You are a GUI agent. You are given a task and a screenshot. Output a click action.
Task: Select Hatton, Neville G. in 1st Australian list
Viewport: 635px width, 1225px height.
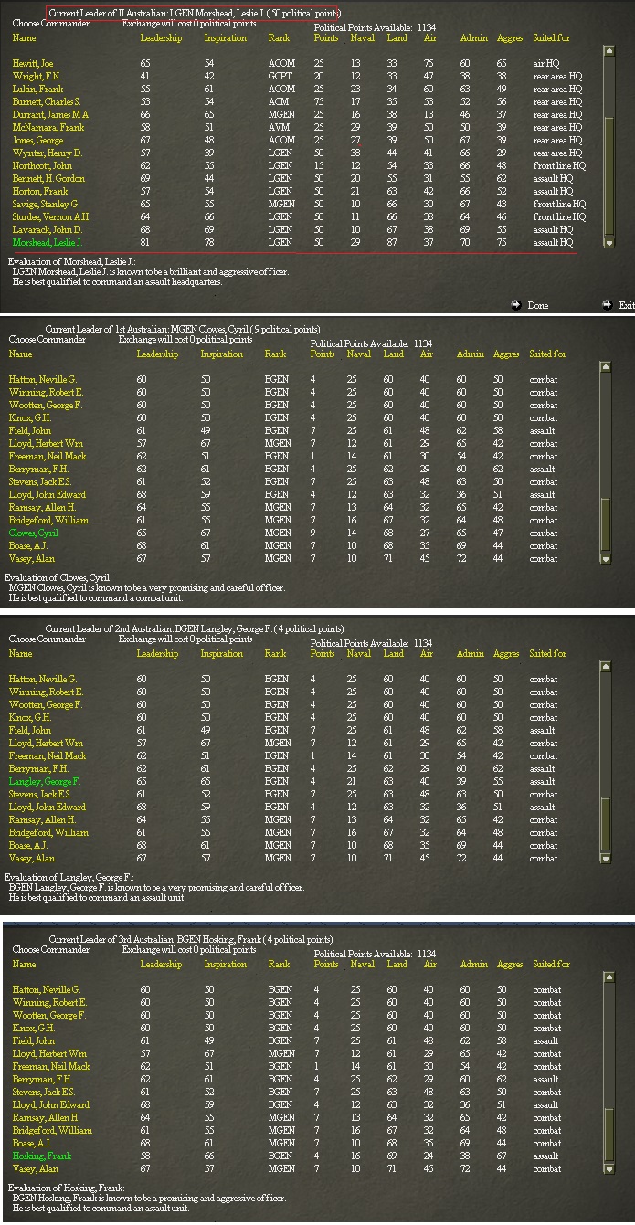43,379
